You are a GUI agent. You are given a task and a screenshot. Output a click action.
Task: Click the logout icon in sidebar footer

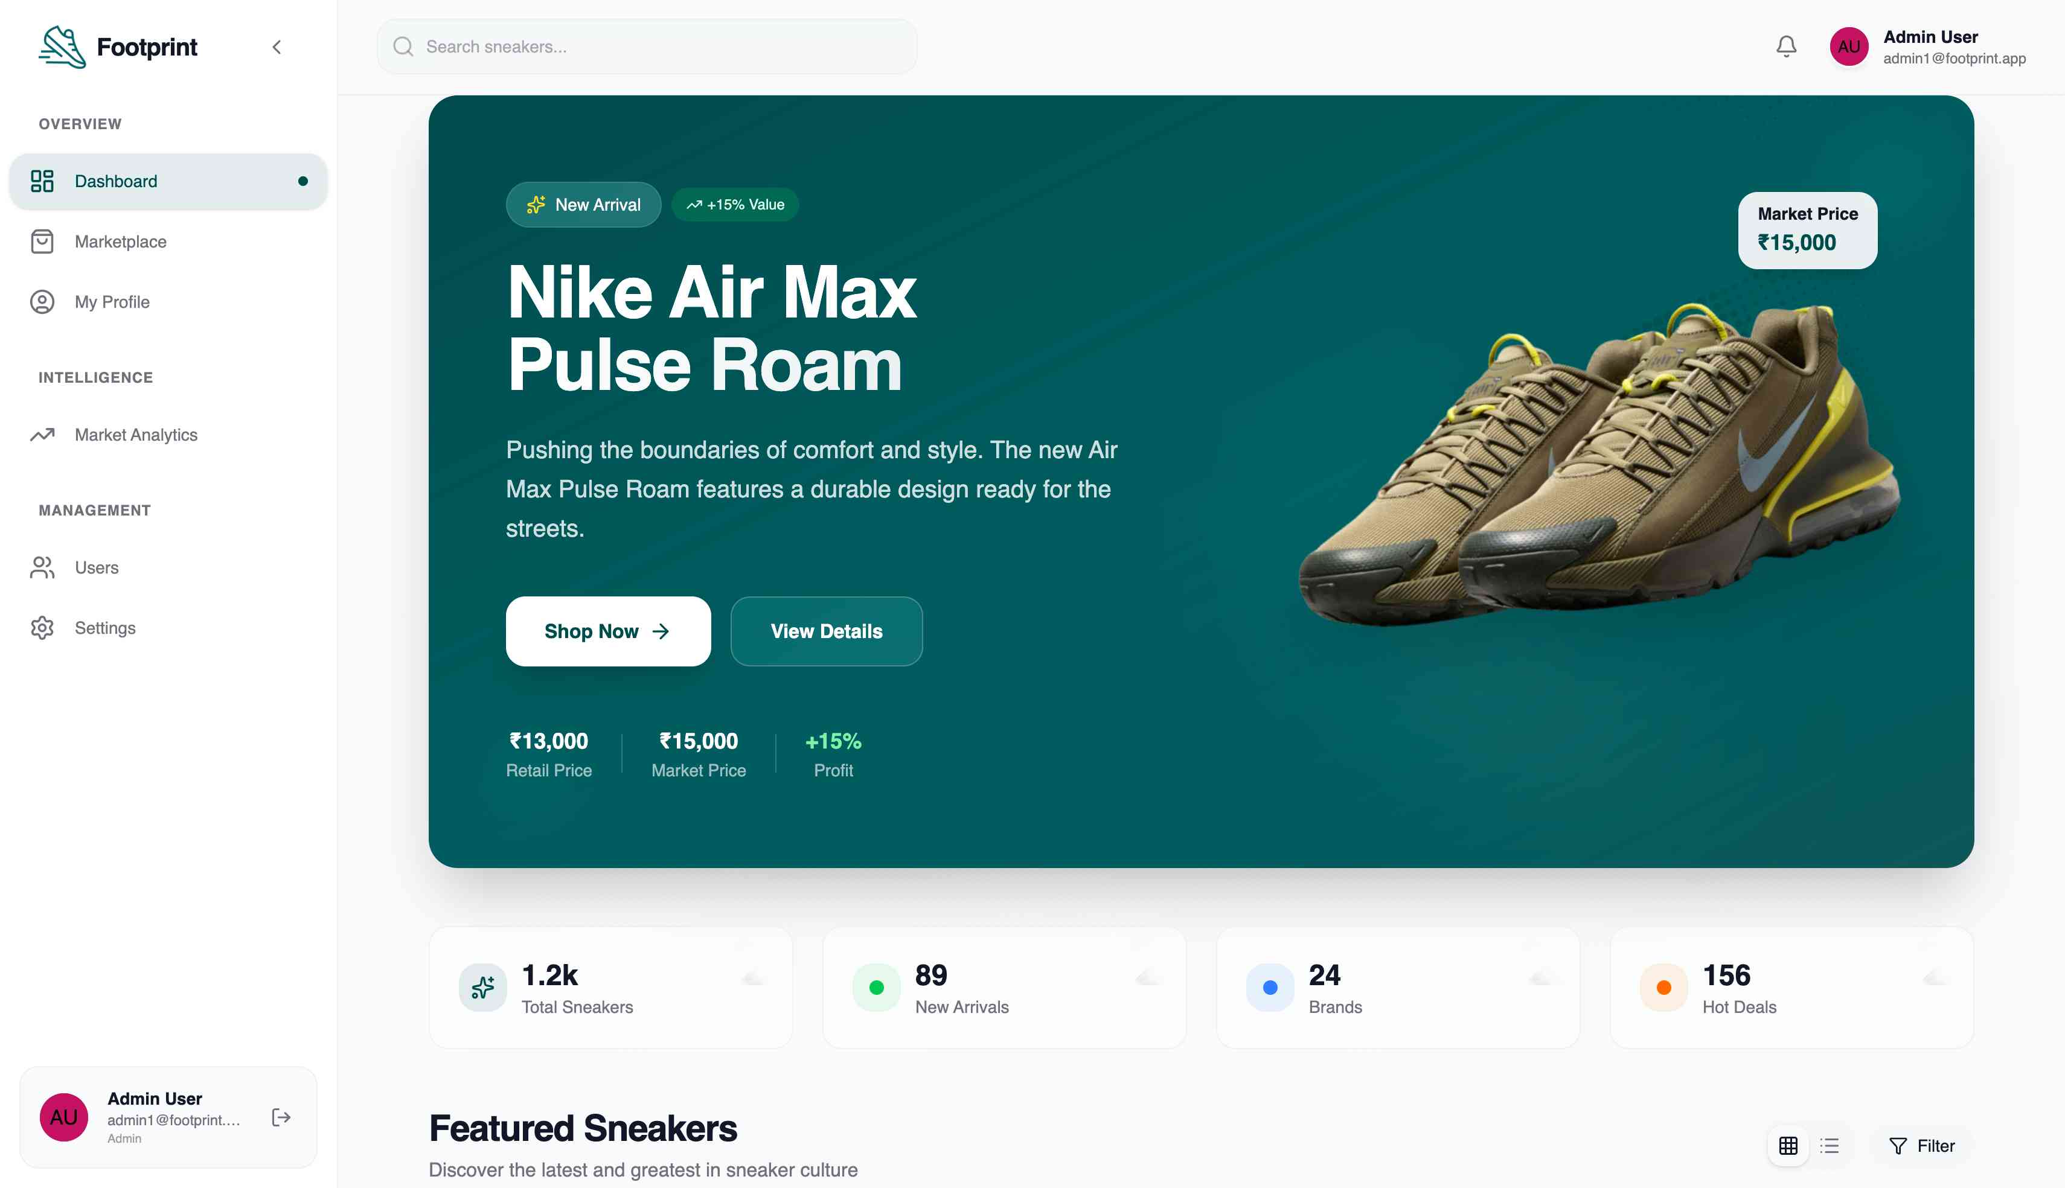point(281,1117)
